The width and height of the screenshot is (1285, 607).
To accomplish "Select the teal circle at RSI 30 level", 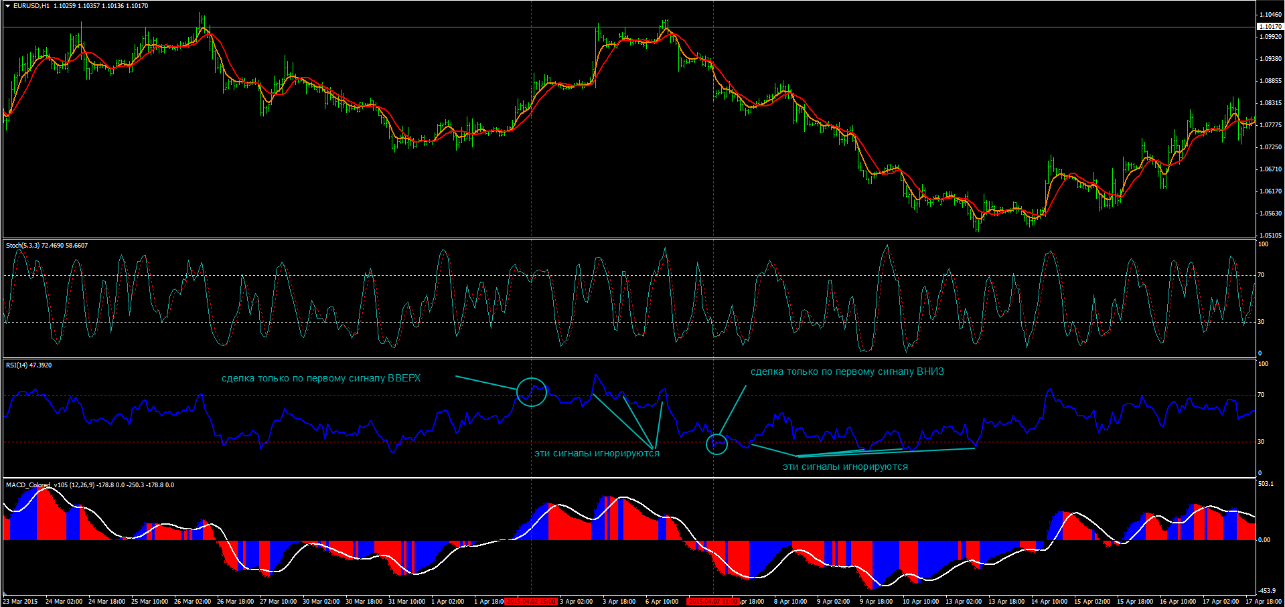I will pos(716,444).
